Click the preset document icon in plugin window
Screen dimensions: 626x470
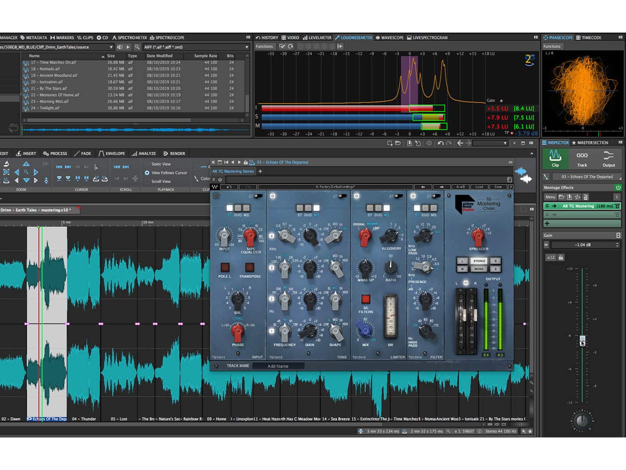coord(510,179)
